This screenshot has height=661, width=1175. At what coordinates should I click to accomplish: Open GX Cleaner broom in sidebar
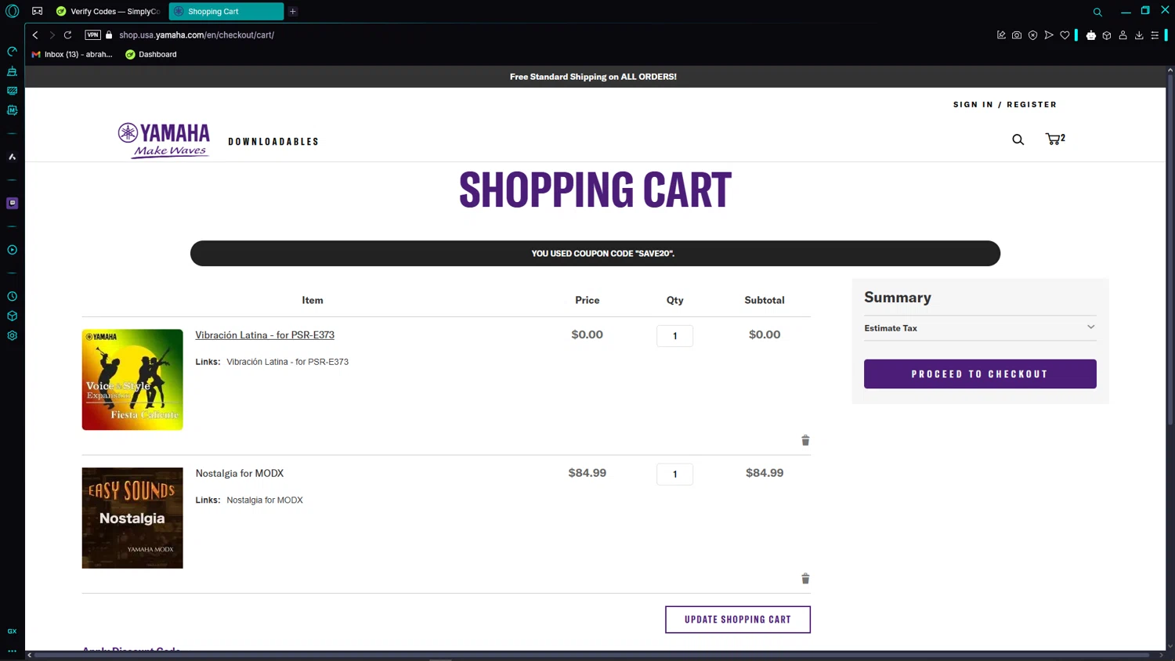[x=12, y=71]
